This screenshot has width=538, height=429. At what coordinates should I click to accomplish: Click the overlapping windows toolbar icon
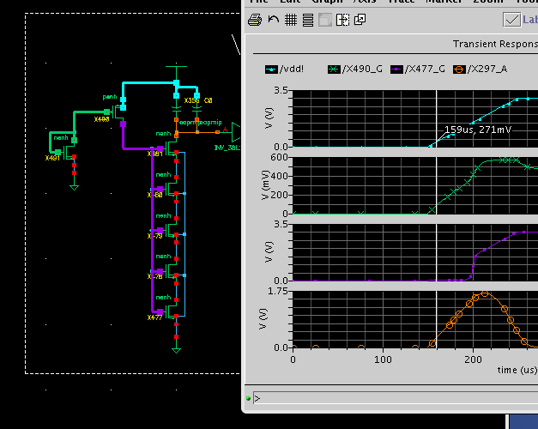coord(360,19)
